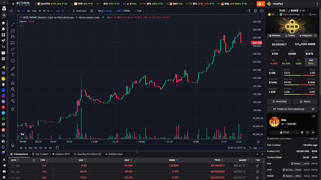Toggle hide all drawings eye icon

[x=13, y=101]
